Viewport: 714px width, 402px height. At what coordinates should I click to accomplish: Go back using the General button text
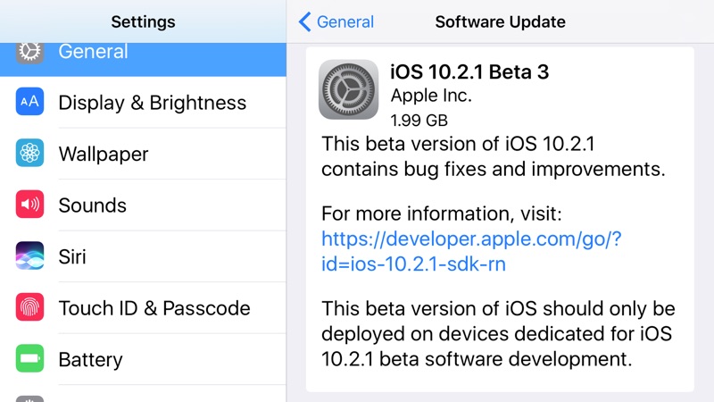pyautogui.click(x=346, y=21)
